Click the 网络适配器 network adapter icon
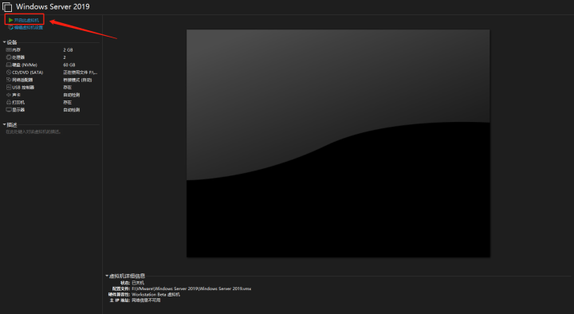 [x=9, y=80]
